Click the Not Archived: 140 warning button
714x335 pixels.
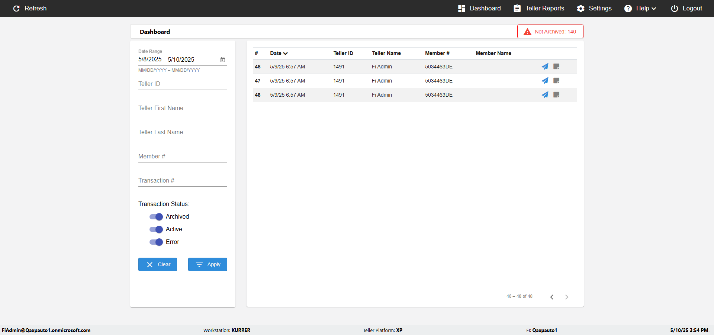pos(550,32)
